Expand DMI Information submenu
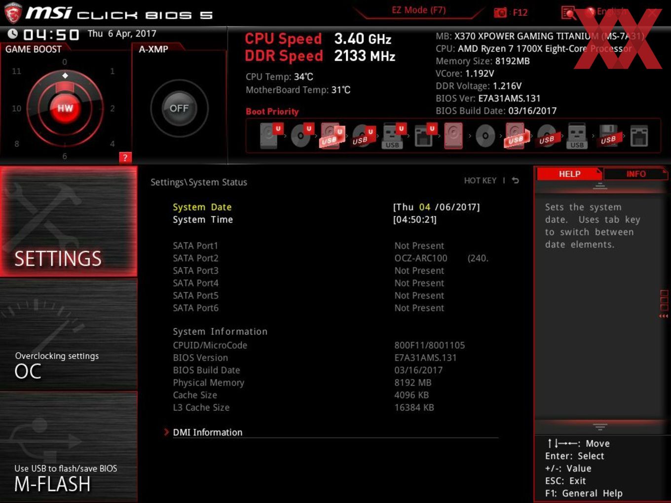 pos(207,432)
